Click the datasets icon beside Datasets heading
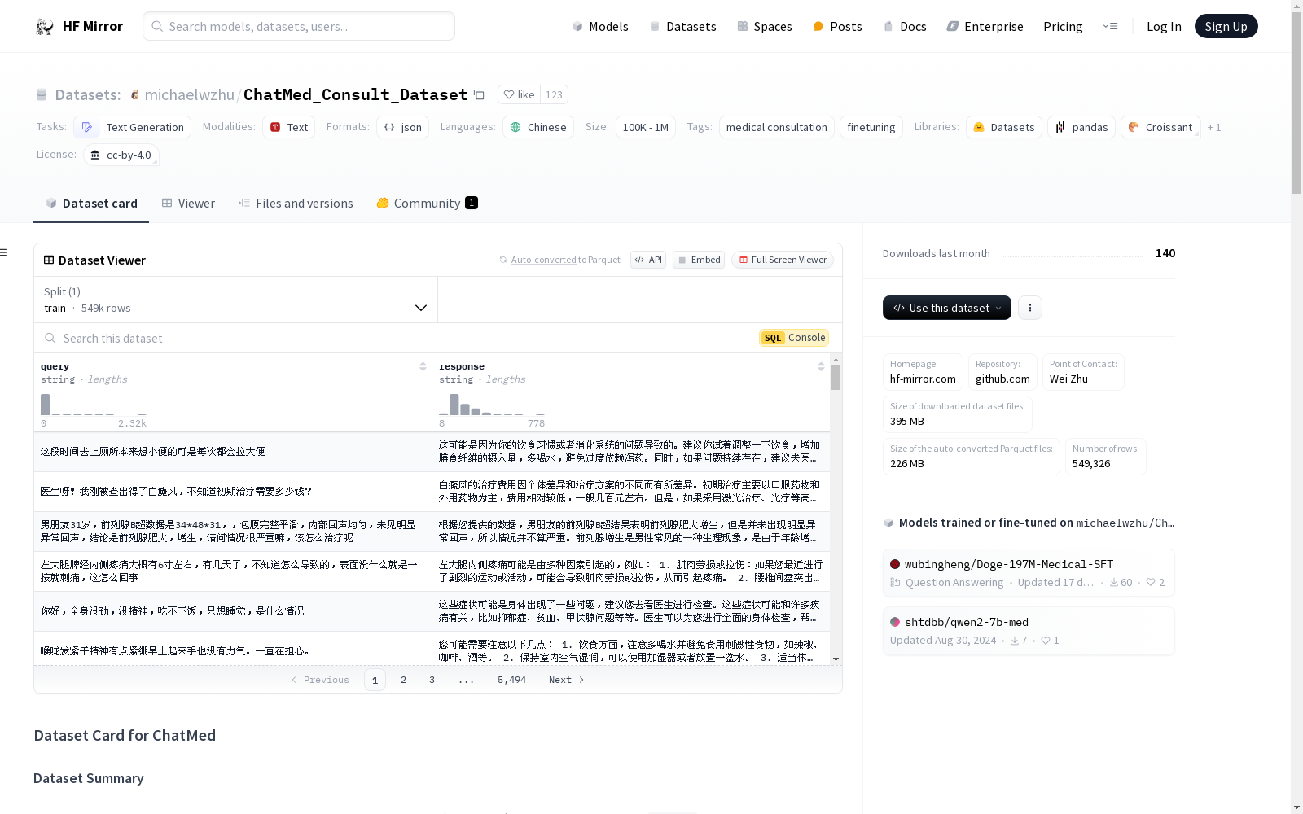Viewport: 1303px width, 814px height. [x=42, y=95]
